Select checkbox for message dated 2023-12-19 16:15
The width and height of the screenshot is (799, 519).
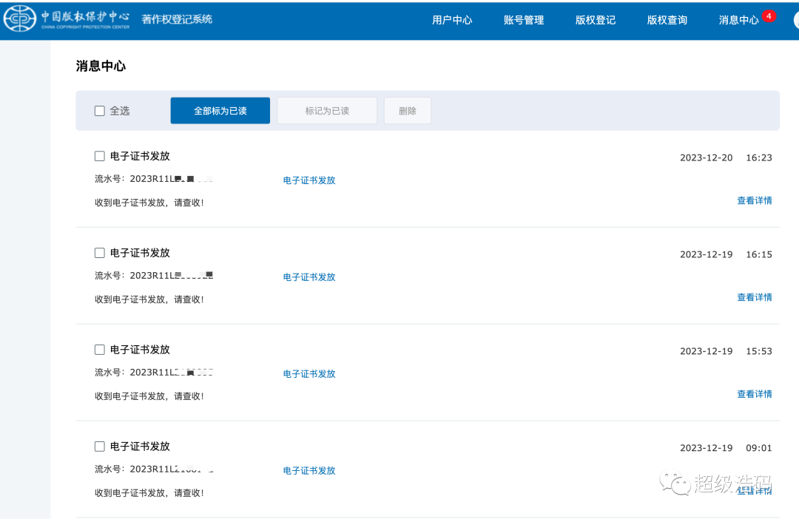(x=100, y=253)
